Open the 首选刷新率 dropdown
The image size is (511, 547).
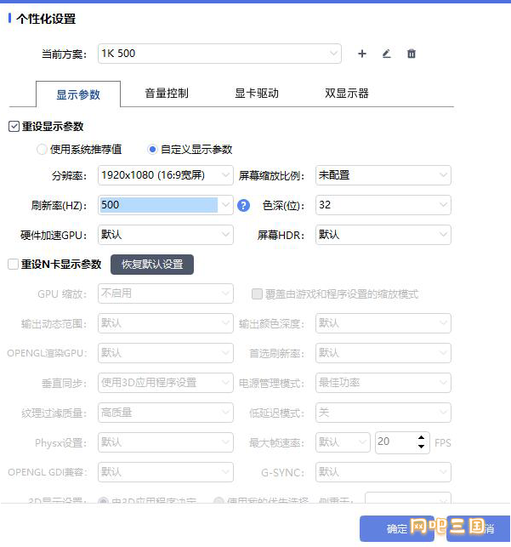[x=383, y=353]
